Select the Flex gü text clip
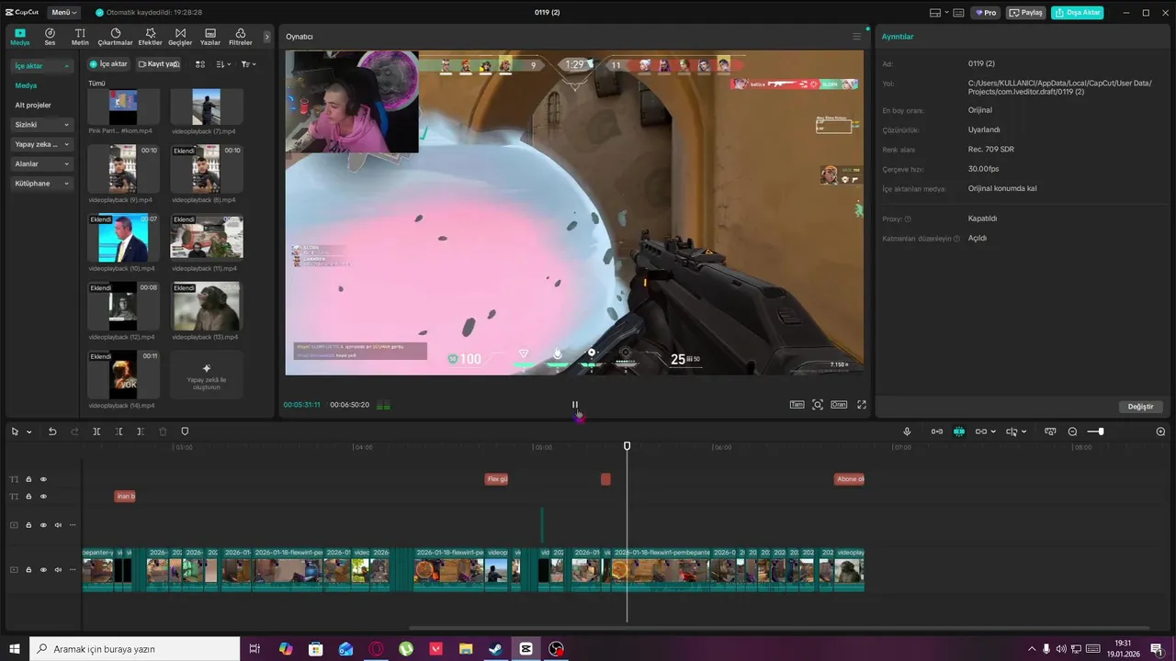 (496, 479)
